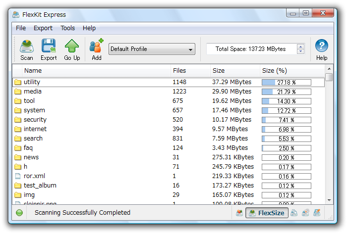Click the FlexKit Express title bar app icon
The width and height of the screenshot is (347, 234).
16,14
